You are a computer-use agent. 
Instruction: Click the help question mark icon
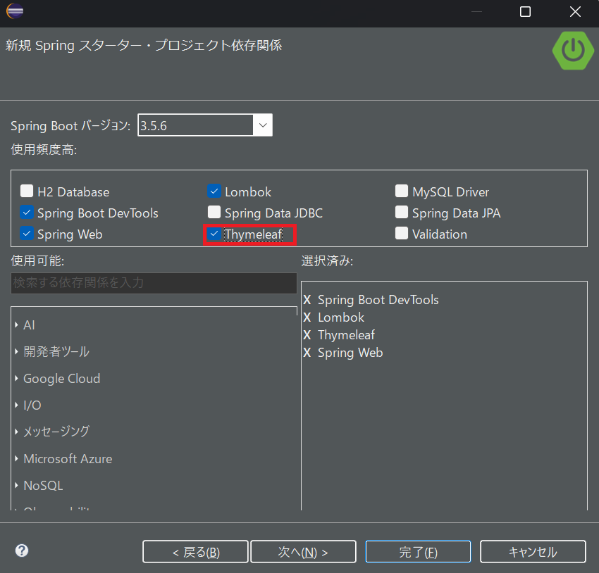coord(22,550)
